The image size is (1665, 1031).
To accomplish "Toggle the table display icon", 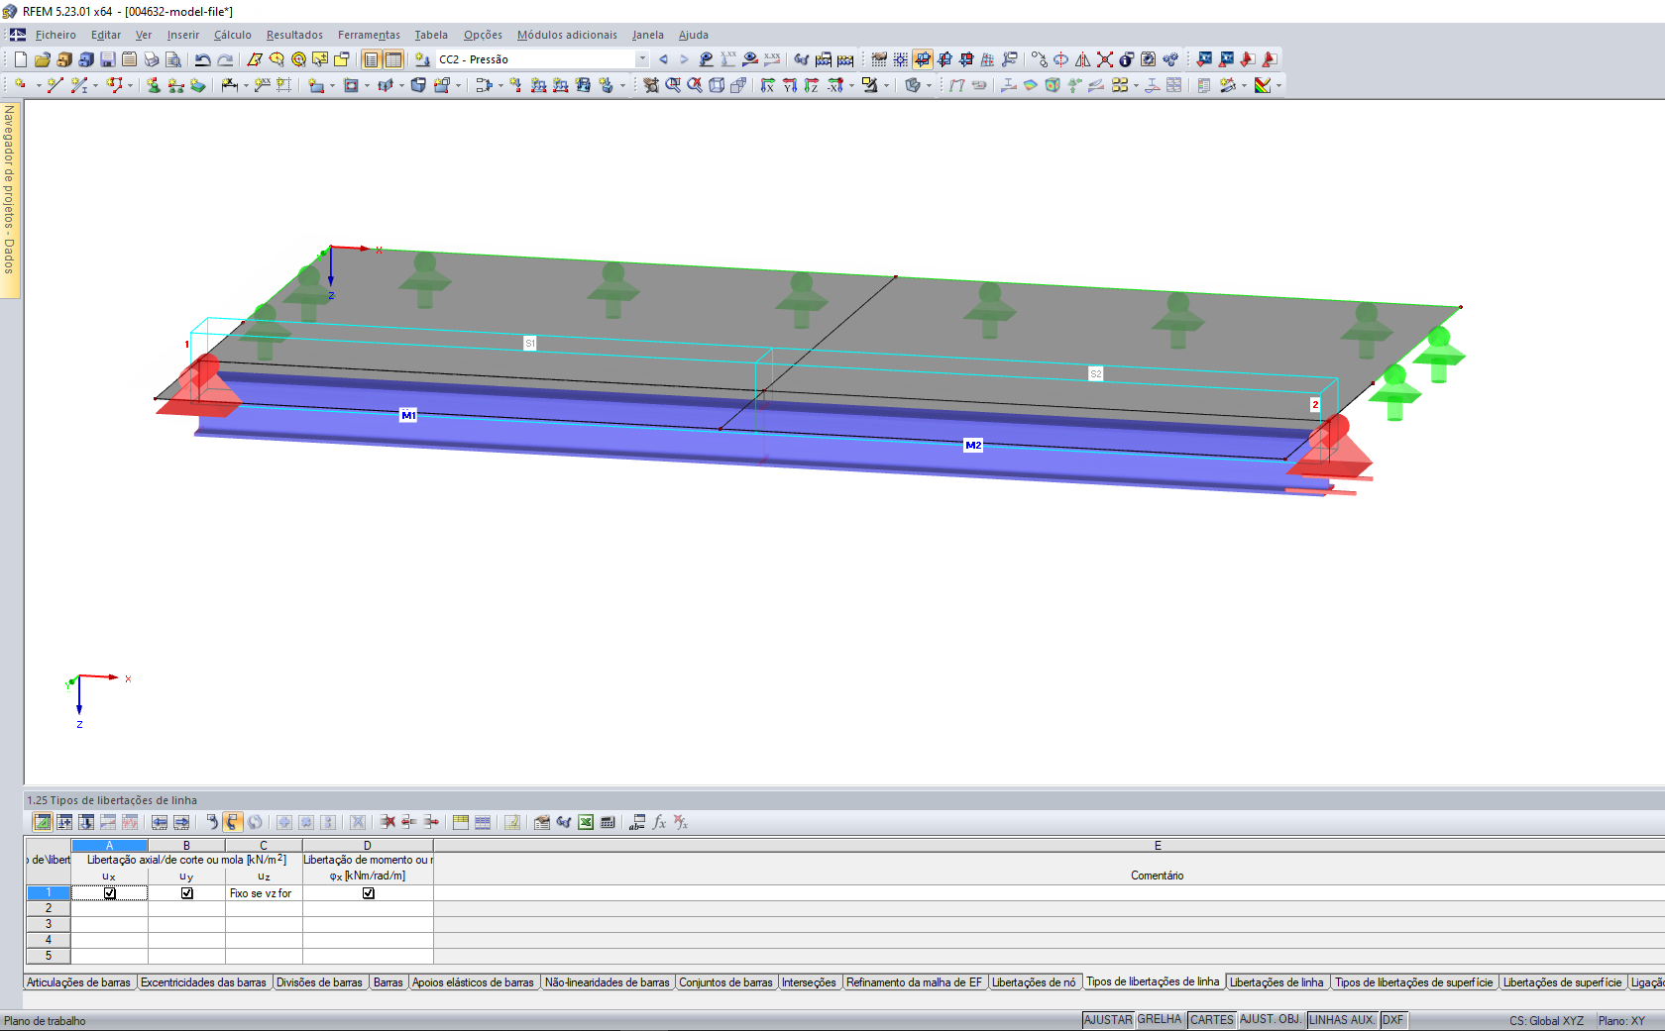I will coord(393,59).
